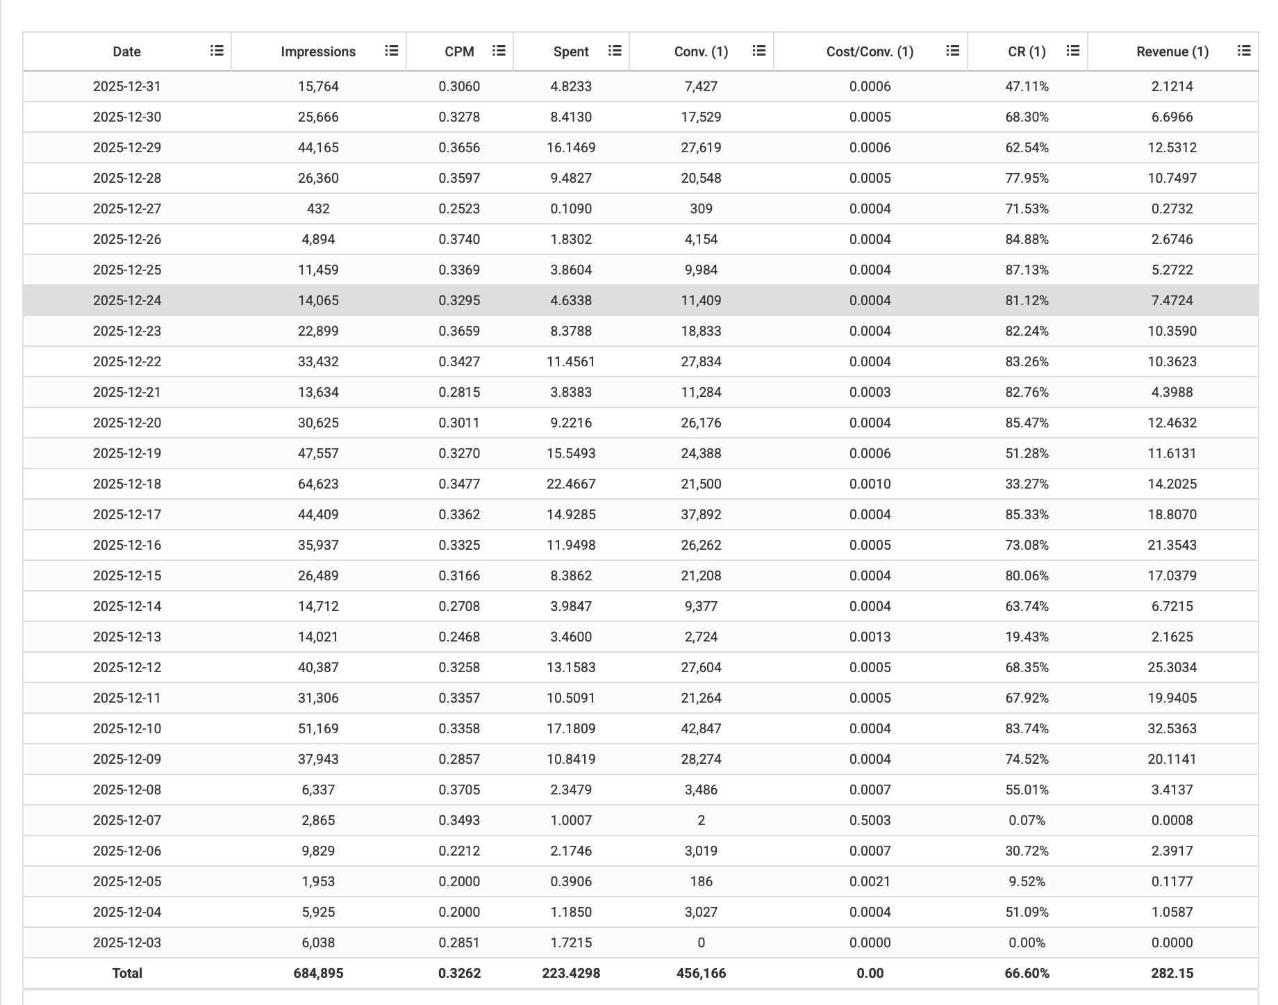Sort table by Revenue (1) header text
The height and width of the screenshot is (1005, 1278).
click(1172, 51)
